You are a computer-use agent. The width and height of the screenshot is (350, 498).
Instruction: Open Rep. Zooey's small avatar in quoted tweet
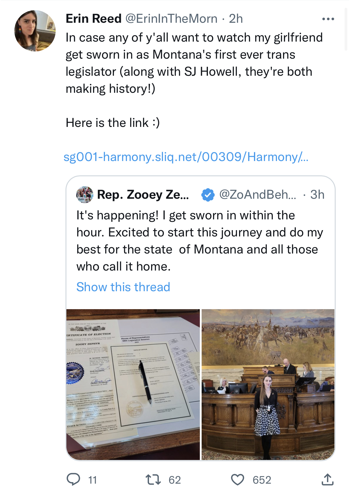tap(85, 195)
